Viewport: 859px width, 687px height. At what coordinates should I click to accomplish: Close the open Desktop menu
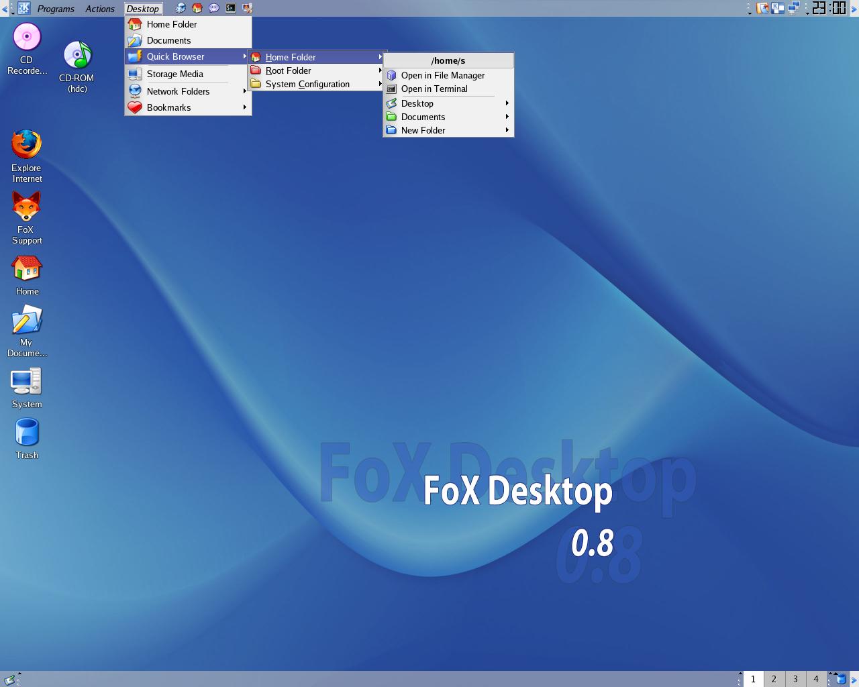143,9
